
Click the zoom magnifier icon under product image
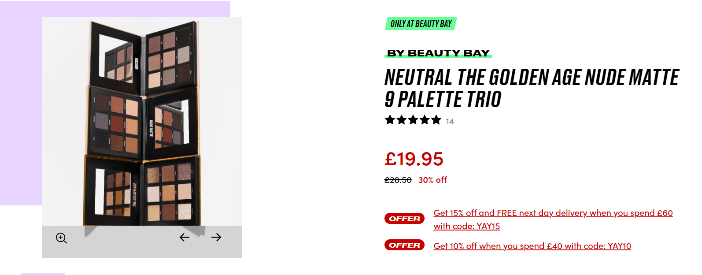click(x=61, y=238)
